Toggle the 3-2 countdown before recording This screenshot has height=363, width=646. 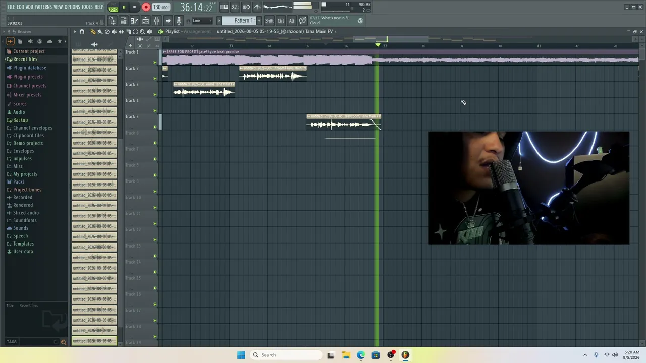[235, 7]
